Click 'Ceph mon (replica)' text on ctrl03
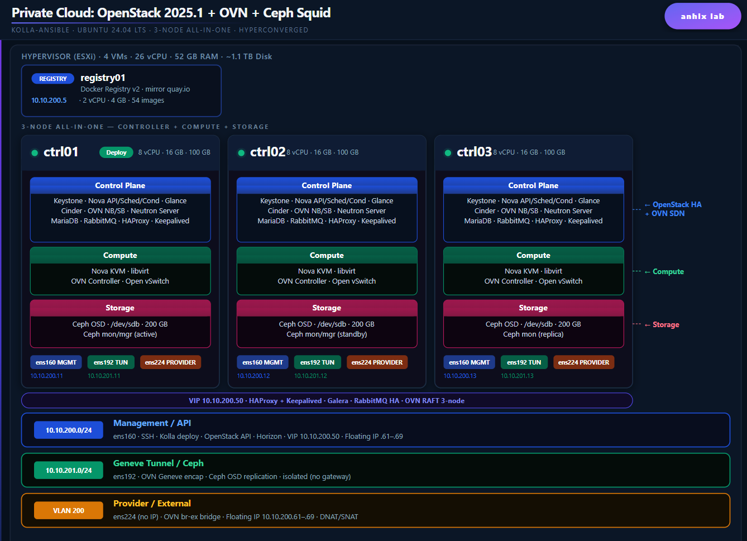Viewport: 747px width, 541px height. coord(533,334)
